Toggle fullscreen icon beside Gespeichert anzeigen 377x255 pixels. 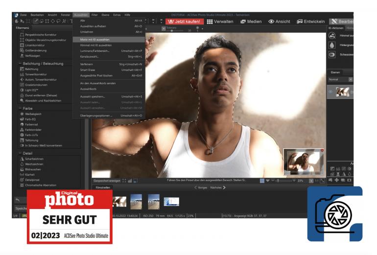124,181
